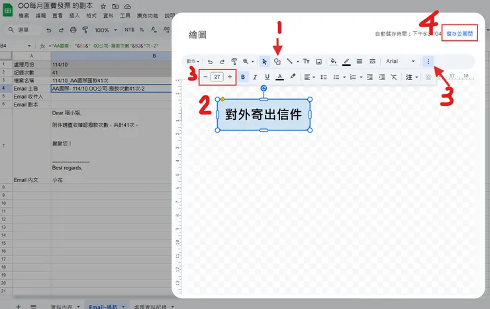Clear text formatting in drawing
This screenshot has height=309, width=490.
[x=394, y=77]
